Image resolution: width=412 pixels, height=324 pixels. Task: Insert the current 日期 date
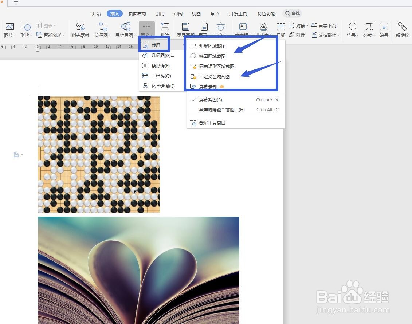280,30
